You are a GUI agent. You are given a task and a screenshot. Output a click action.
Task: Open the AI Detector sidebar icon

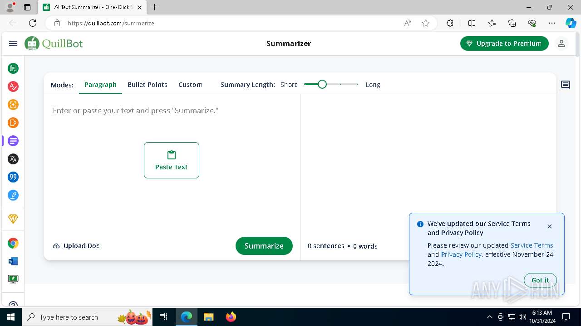[x=13, y=105]
